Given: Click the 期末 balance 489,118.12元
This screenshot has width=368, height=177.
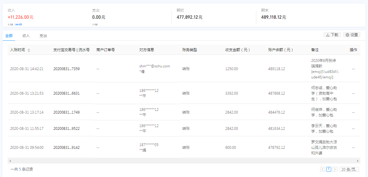Looking at the screenshot, I should click(274, 17).
